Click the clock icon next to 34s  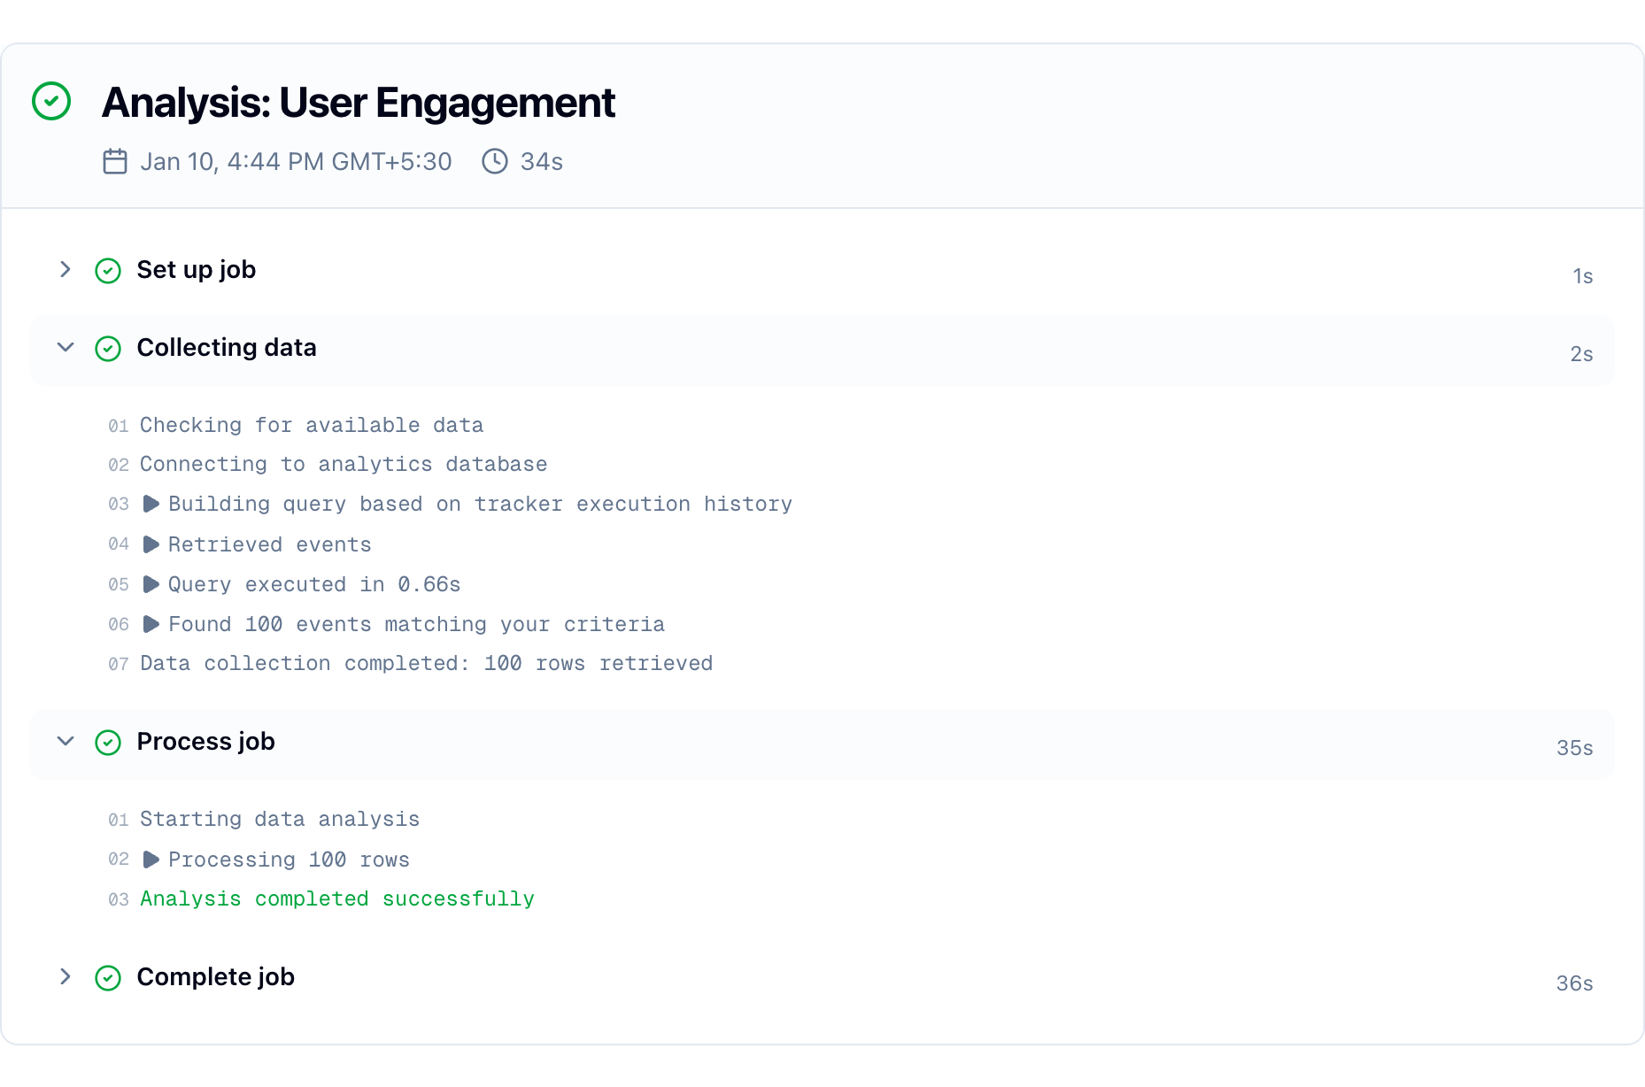tap(495, 161)
